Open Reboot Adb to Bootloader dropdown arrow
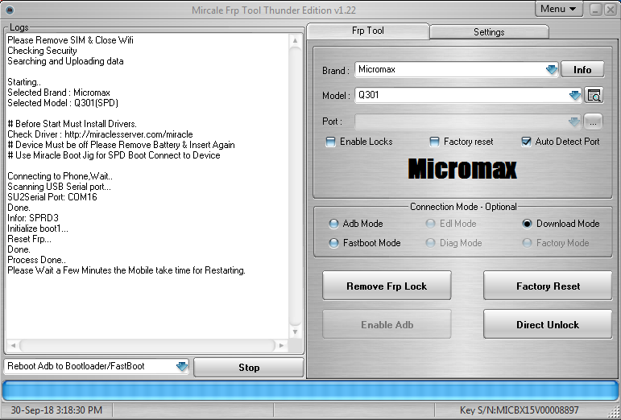 182,367
